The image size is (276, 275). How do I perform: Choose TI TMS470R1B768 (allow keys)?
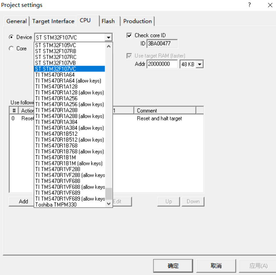pos(70,151)
